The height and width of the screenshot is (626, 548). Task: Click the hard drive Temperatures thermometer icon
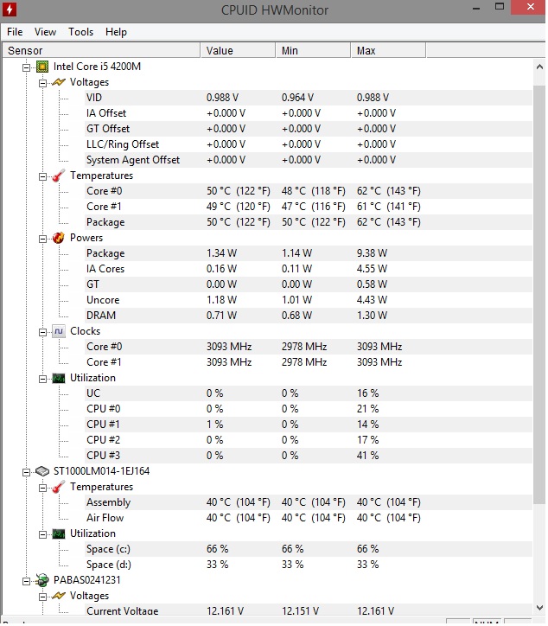click(58, 487)
